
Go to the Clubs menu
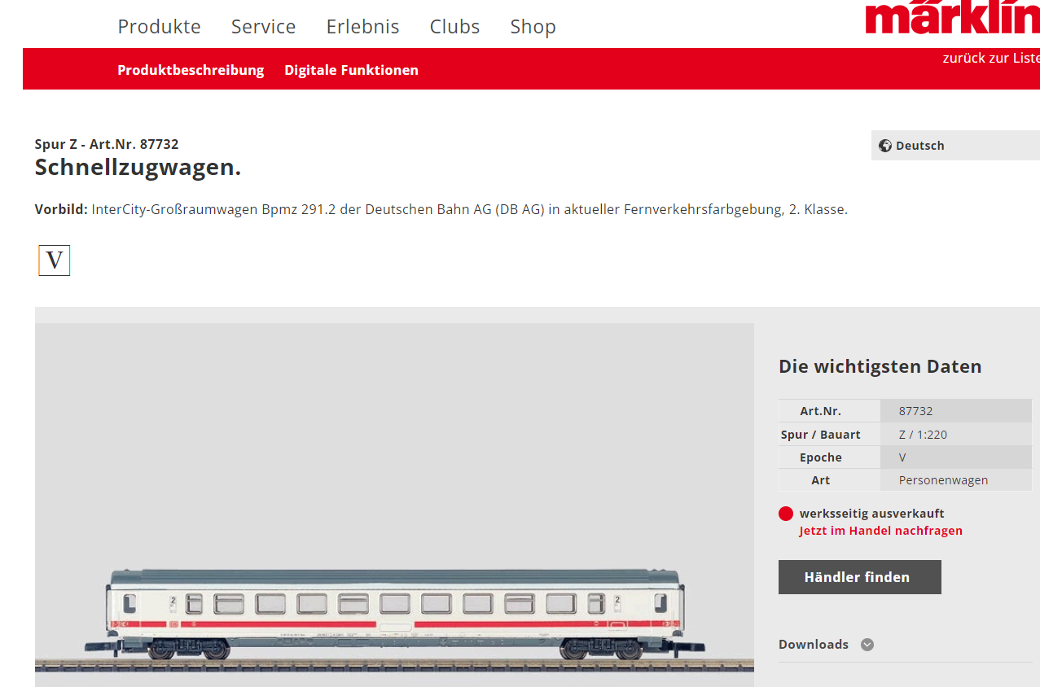point(454,27)
